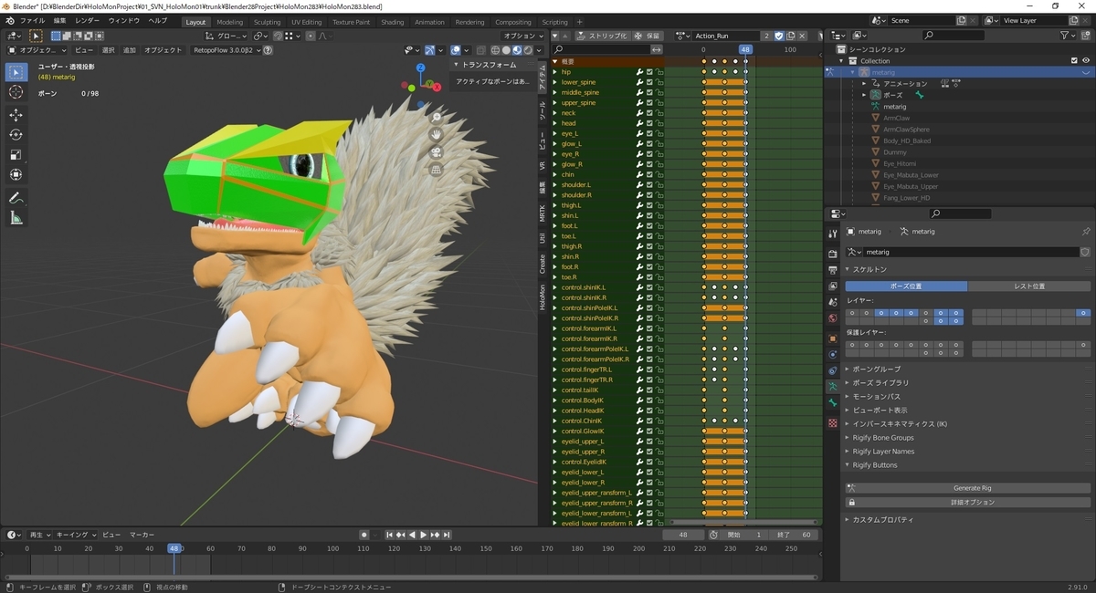Activate the Move tool
Viewport: 1096px width, 593px height.
[x=16, y=115]
